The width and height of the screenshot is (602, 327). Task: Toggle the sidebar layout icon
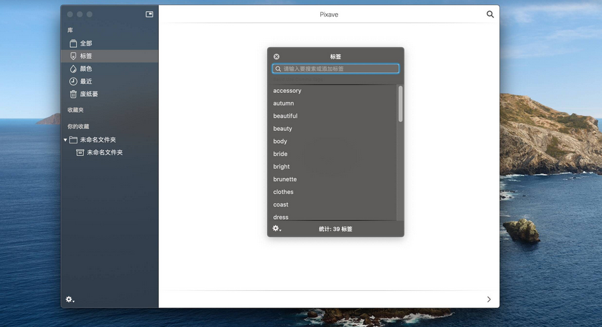(149, 14)
